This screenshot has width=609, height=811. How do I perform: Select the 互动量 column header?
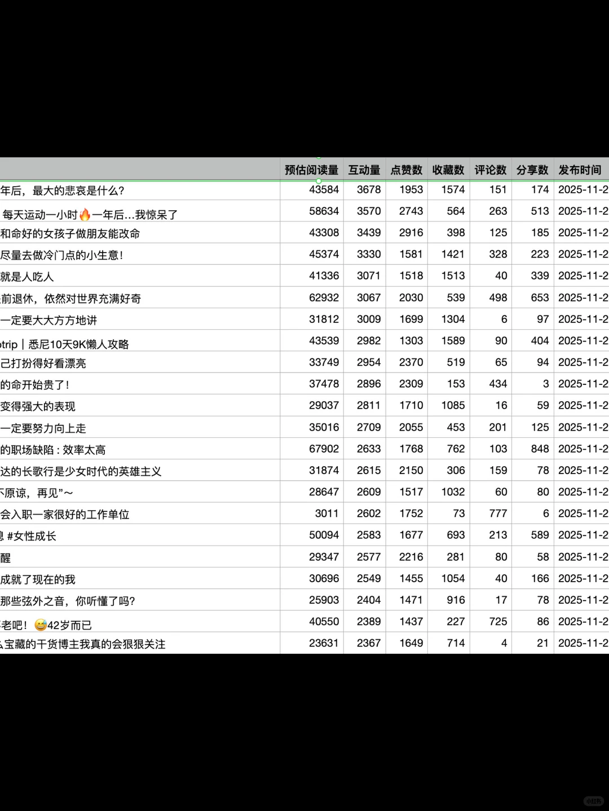364,170
